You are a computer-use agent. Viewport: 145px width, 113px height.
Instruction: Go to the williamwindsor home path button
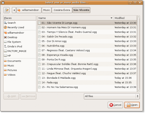(29, 10)
